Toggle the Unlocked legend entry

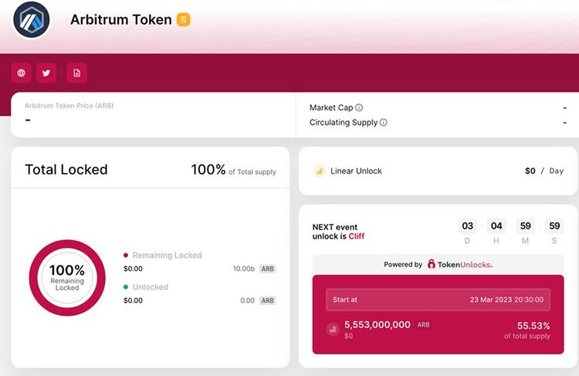pyautogui.click(x=150, y=287)
